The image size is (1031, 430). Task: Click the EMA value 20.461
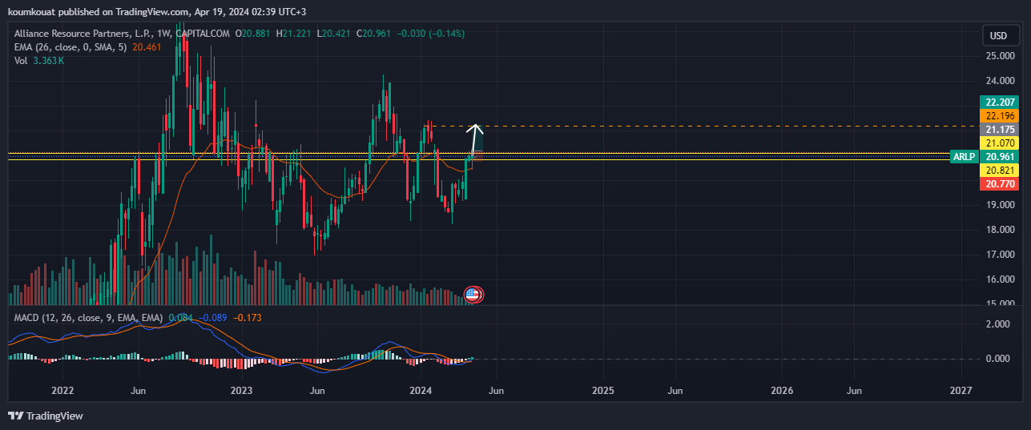(147, 47)
